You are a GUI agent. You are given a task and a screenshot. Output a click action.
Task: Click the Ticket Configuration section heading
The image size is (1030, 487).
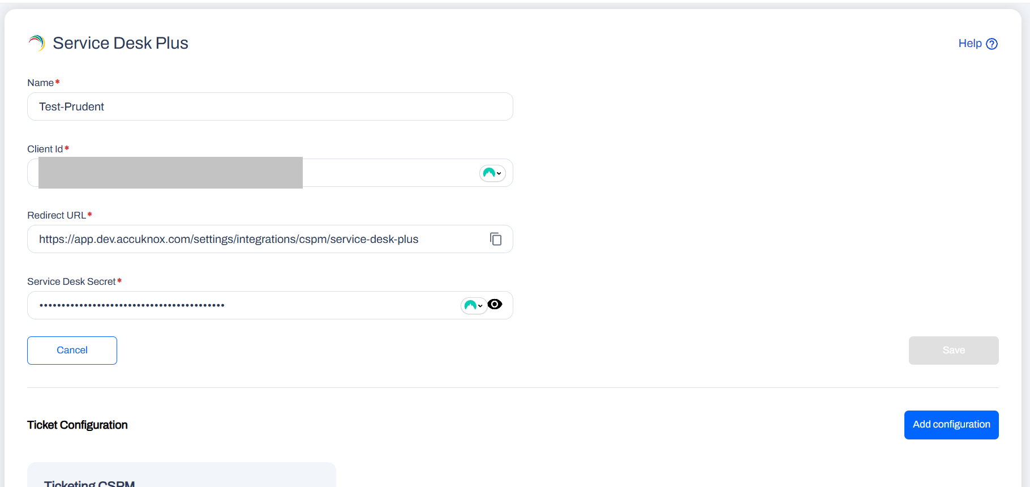78,425
